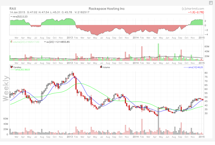Click 2014 on the volume(20) panel axis
This screenshot has width=215, height=145.
coord(135,63)
